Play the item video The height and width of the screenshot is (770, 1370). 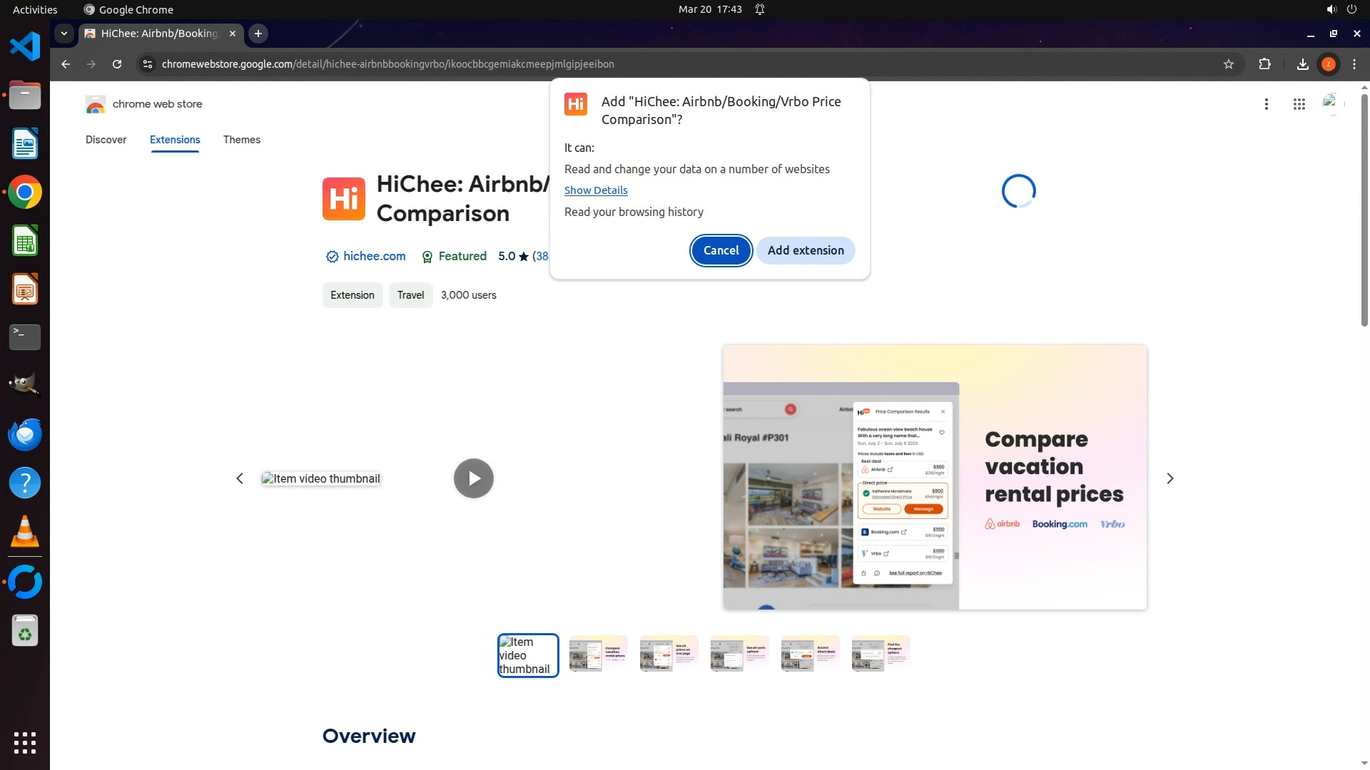474,478
